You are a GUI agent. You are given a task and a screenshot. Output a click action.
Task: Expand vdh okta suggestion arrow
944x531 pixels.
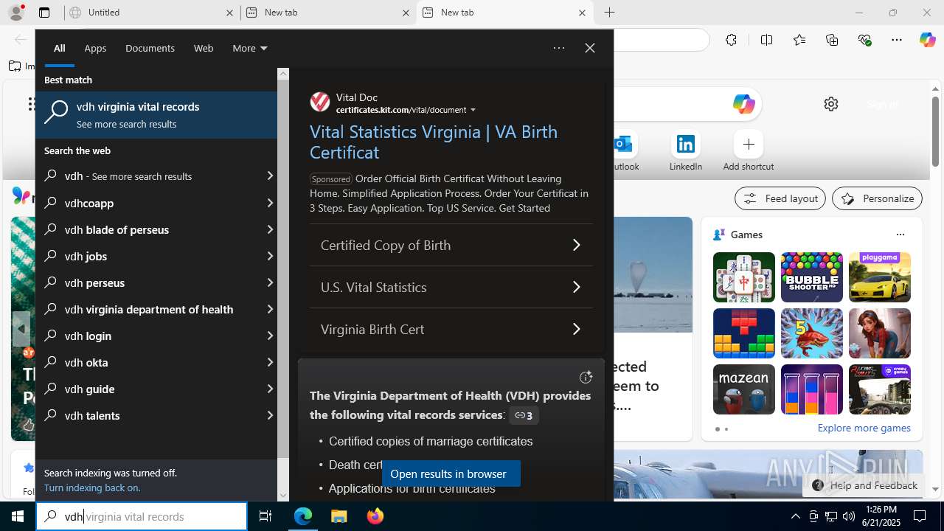tap(269, 362)
